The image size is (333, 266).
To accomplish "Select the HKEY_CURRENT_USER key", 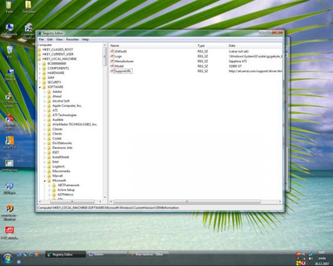I will (58, 54).
